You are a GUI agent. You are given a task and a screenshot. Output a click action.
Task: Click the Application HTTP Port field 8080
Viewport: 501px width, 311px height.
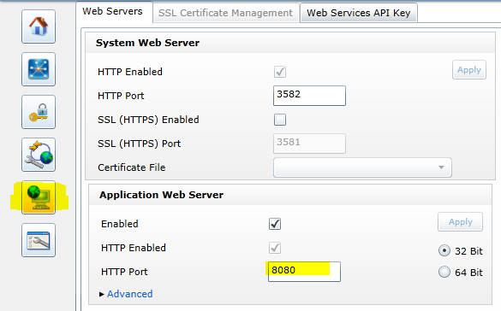(x=304, y=272)
